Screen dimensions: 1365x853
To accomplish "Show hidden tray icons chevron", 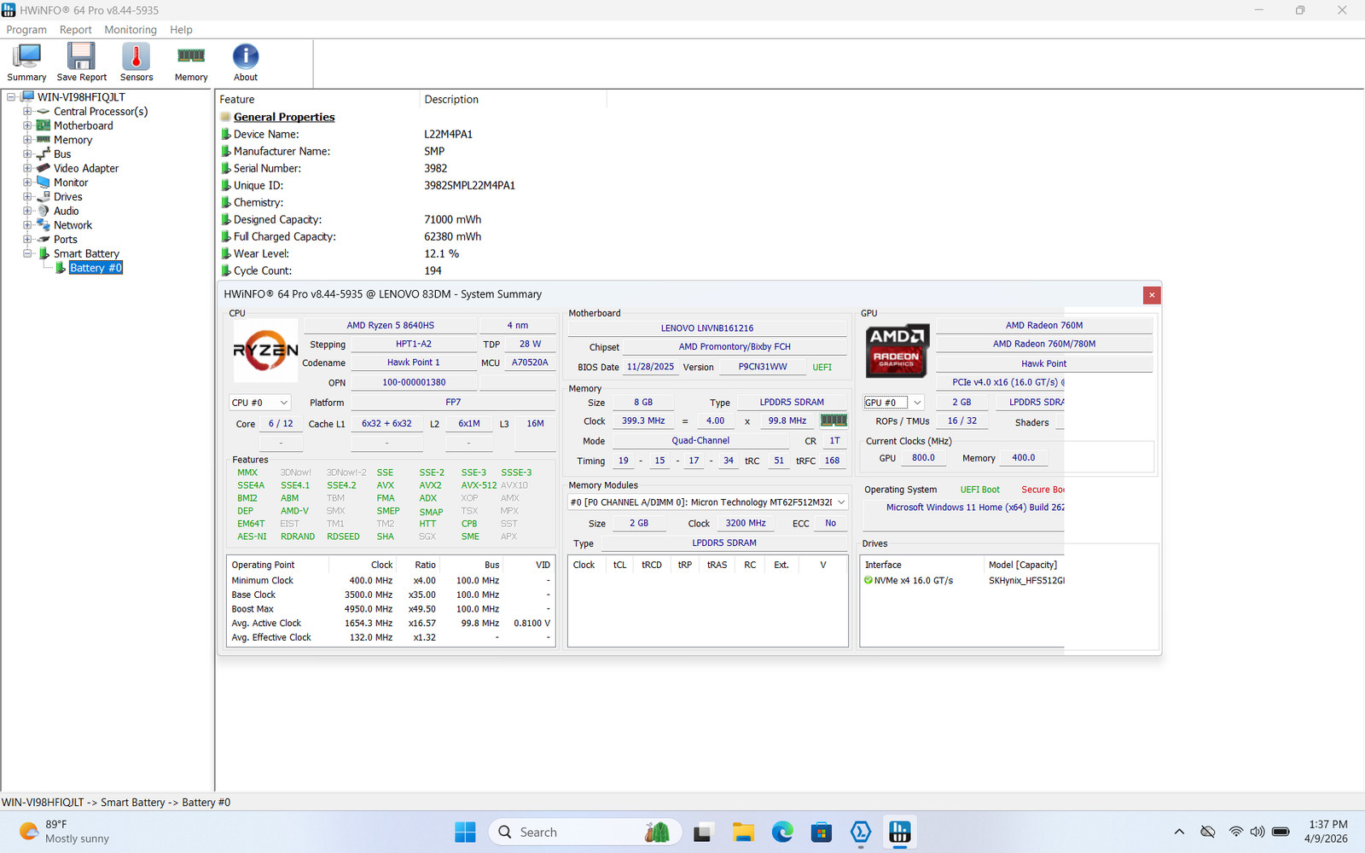I will [1179, 832].
